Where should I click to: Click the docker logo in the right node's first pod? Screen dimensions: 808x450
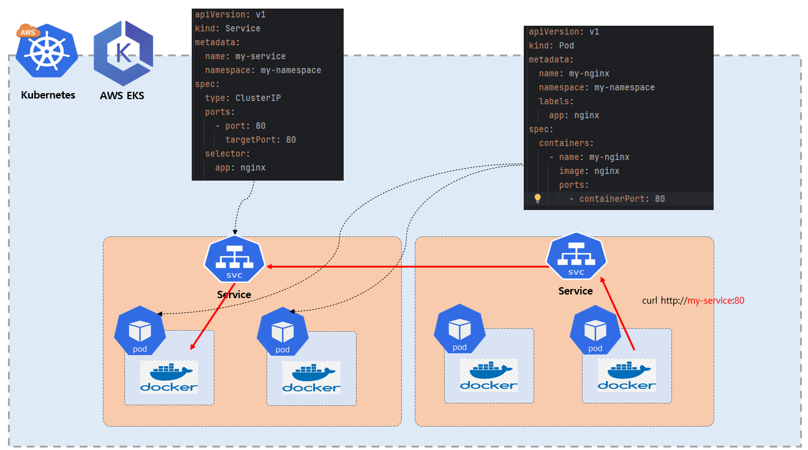click(489, 375)
